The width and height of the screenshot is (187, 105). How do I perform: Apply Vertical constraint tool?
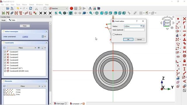pyautogui.click(x=184, y=27)
